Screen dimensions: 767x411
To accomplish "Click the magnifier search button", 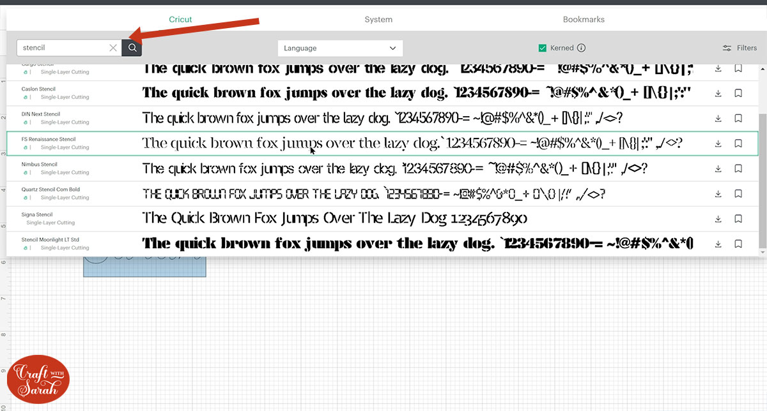I will coord(132,47).
